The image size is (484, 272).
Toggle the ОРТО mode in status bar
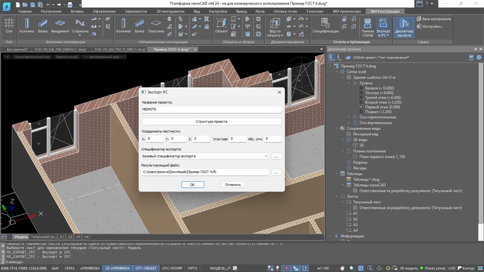192,268
